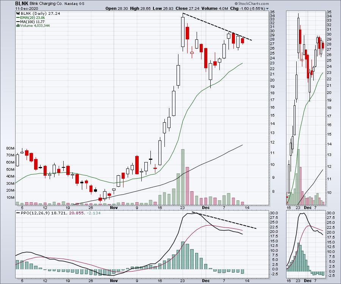The image size is (341, 284).
Task: Click the Close 27.24 value in header
Action: point(187,8)
